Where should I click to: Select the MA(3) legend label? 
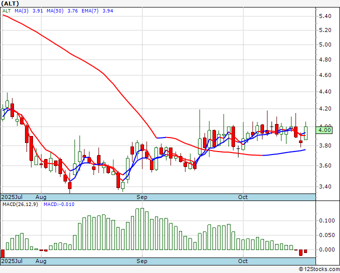pos(20,9)
